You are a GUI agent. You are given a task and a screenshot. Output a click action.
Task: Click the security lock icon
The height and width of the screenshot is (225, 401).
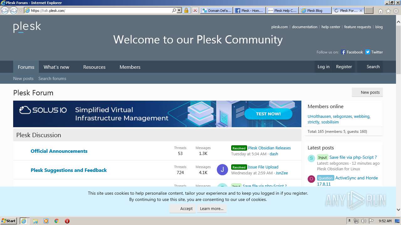[x=186, y=10]
